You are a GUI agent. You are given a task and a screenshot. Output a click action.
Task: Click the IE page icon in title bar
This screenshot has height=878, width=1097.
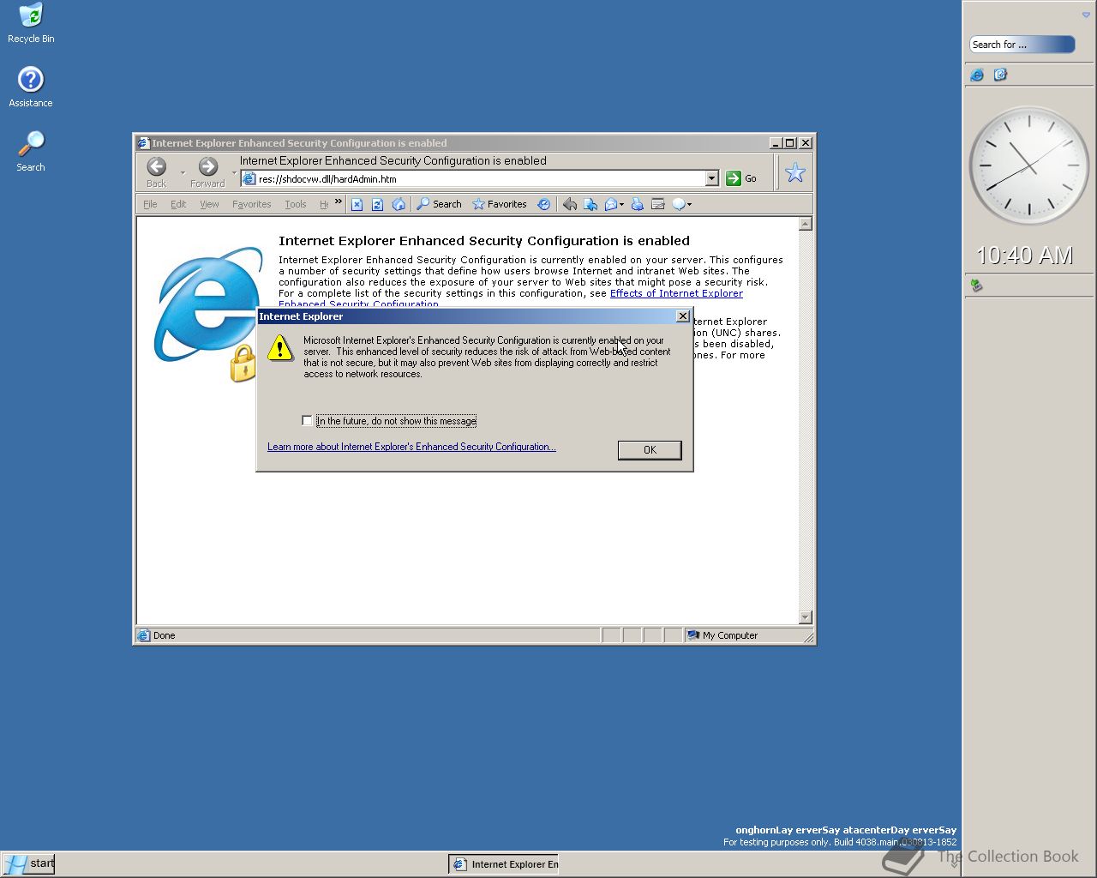(144, 143)
